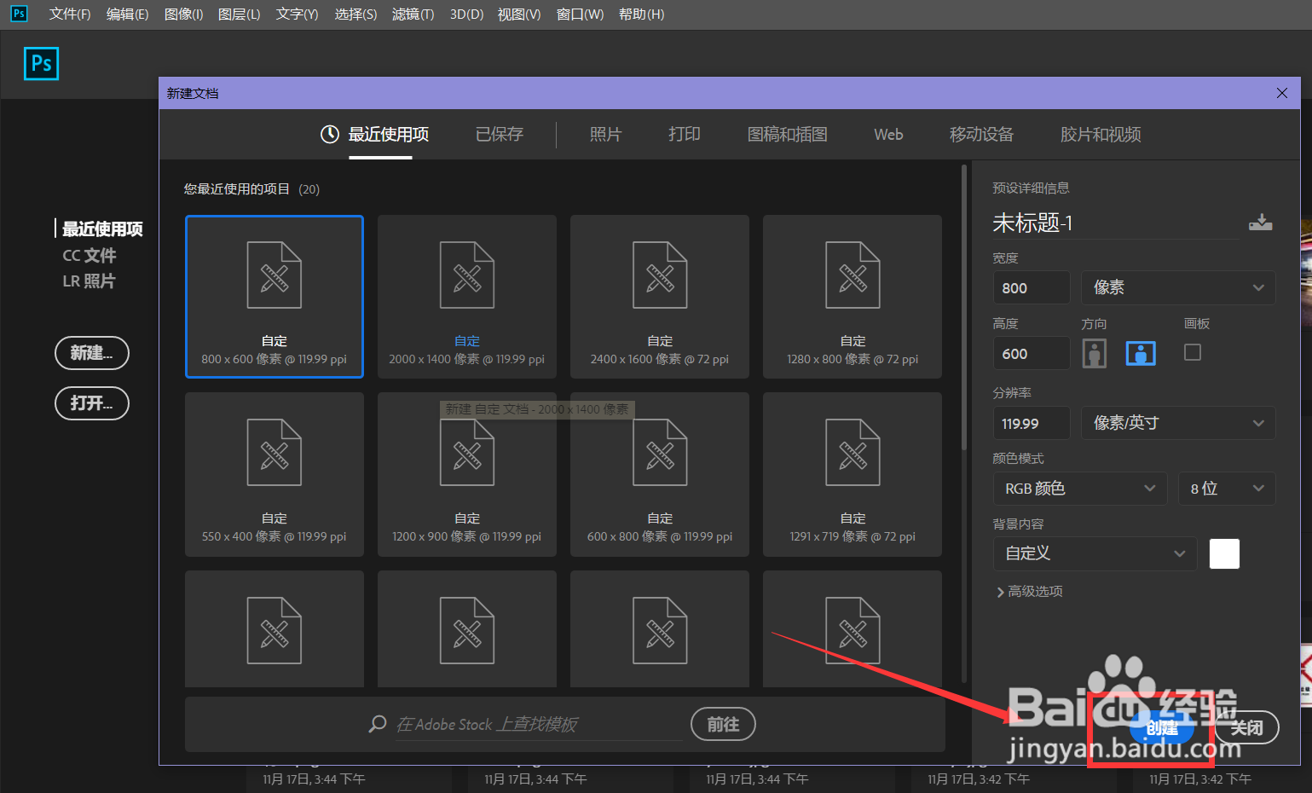Click the 高度 height input field

coord(1032,353)
